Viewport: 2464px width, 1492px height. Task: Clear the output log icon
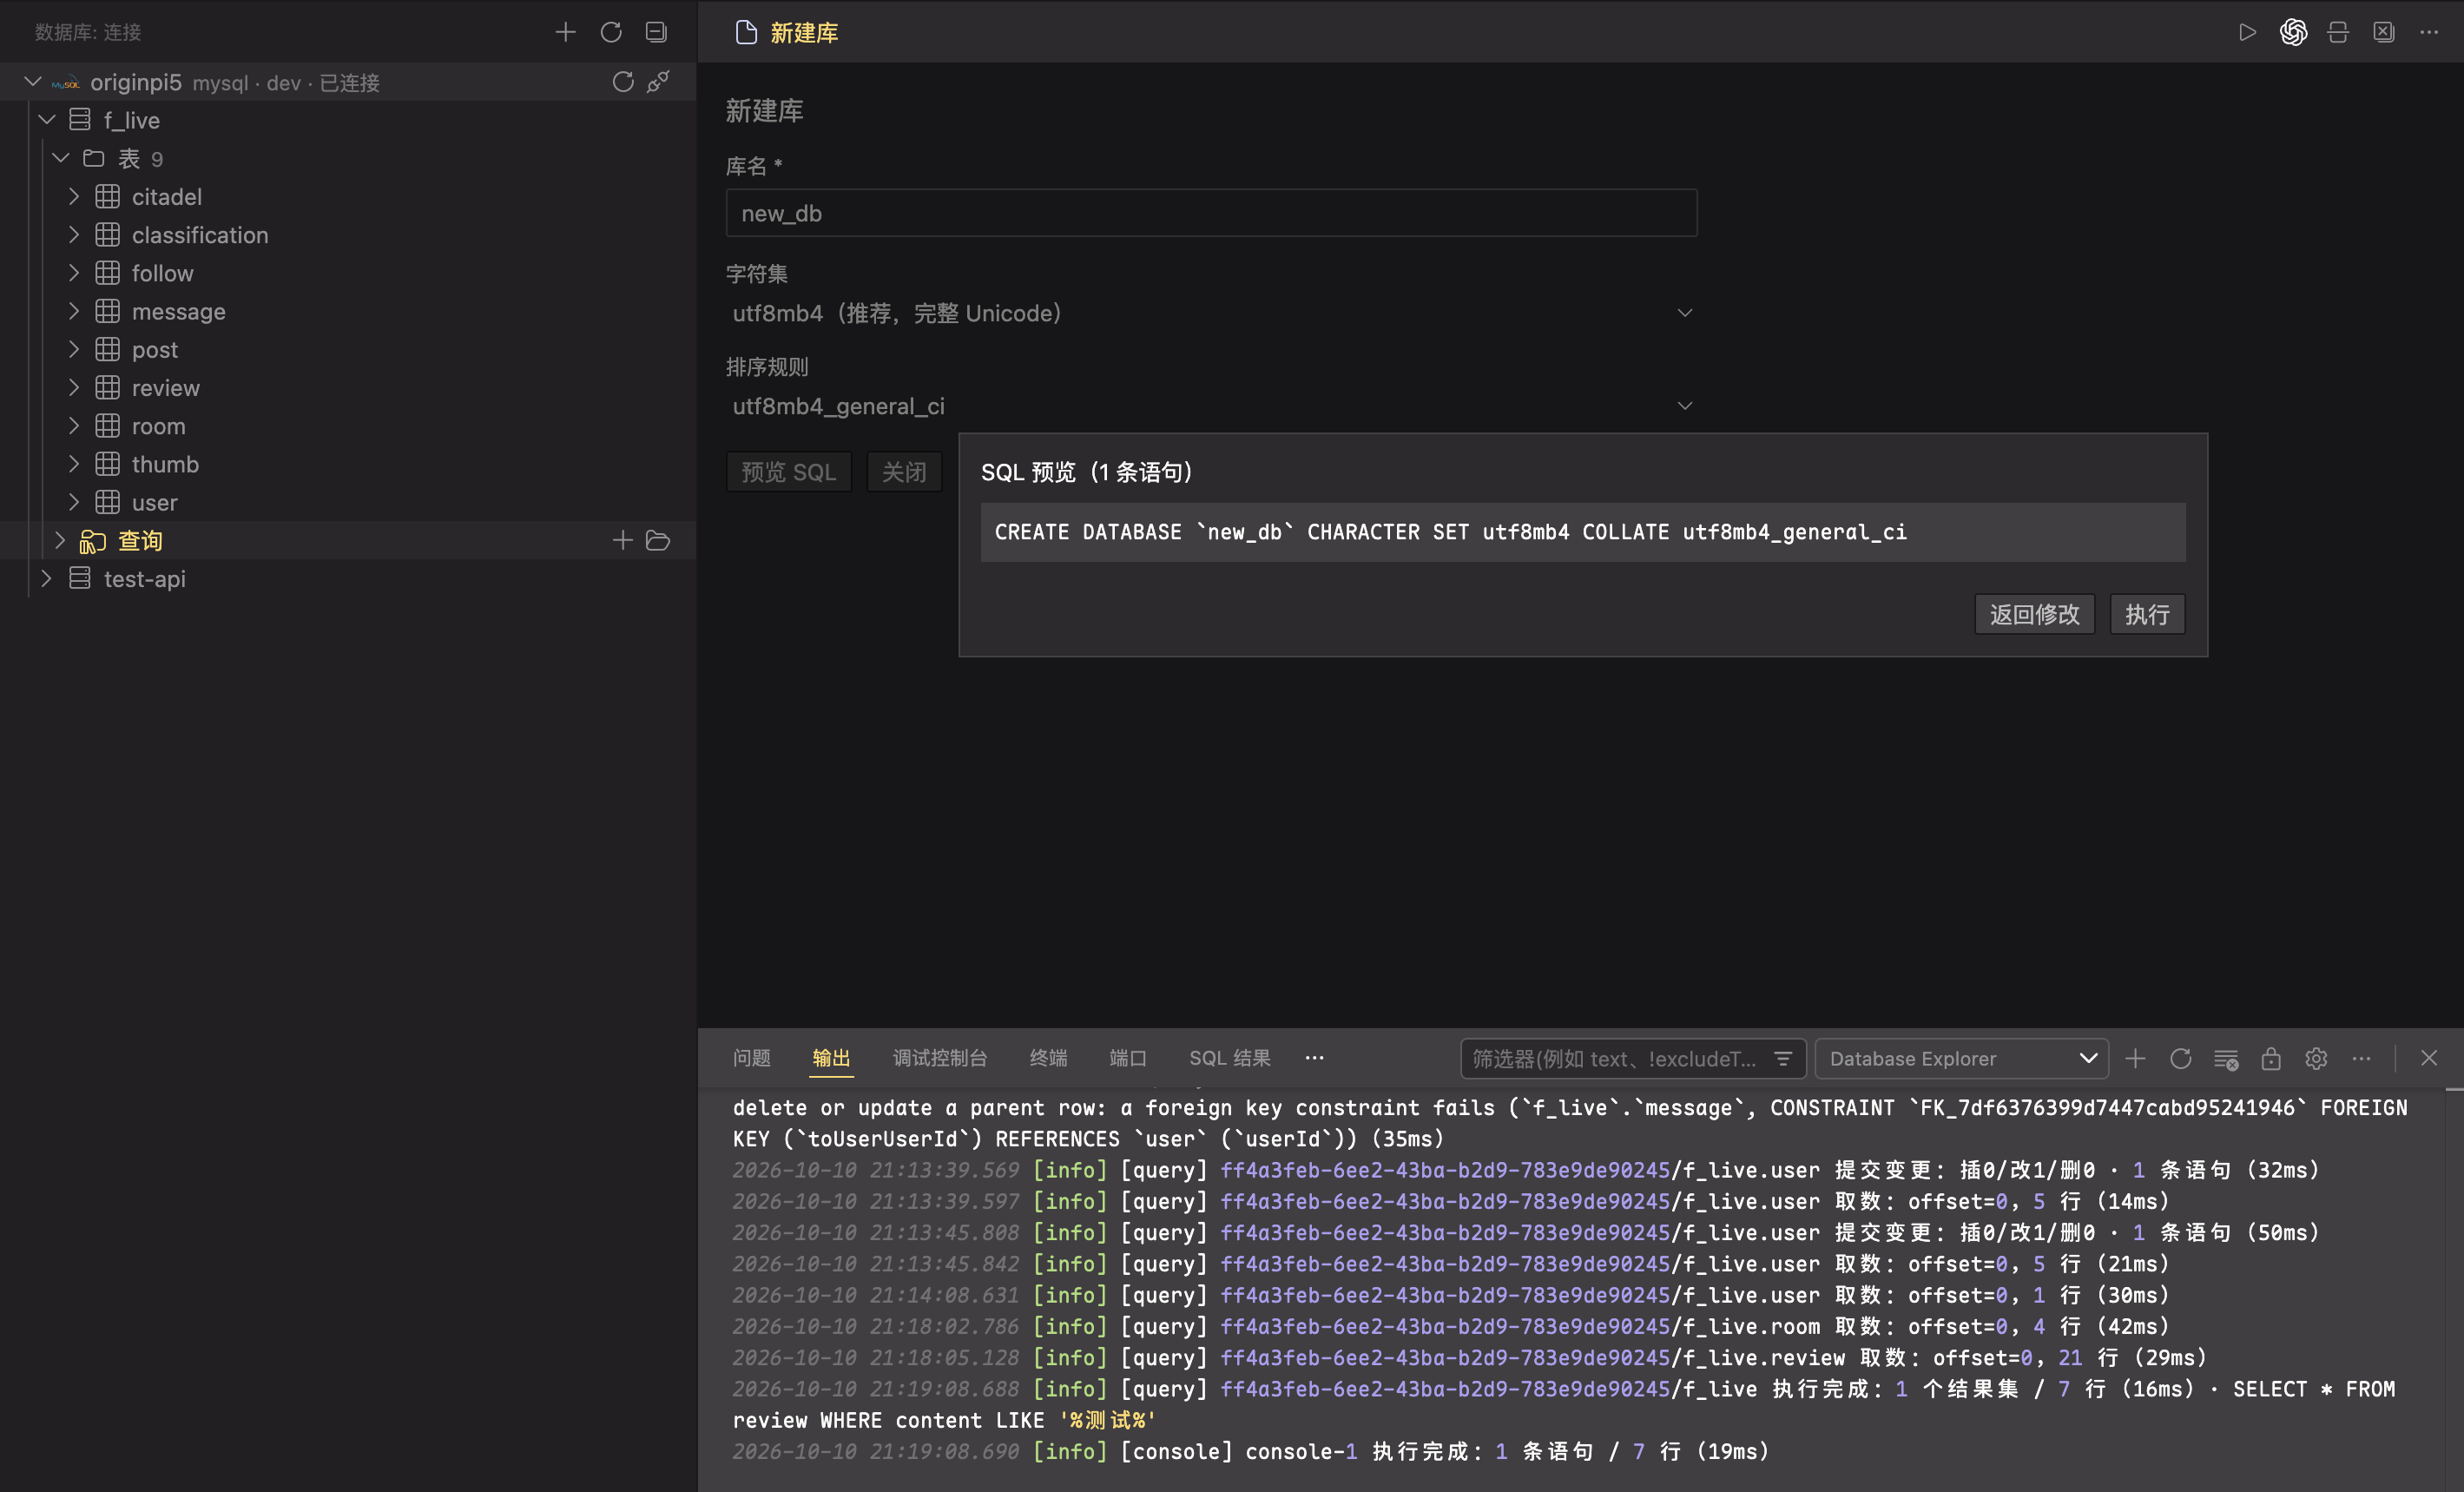[x=2226, y=1058]
